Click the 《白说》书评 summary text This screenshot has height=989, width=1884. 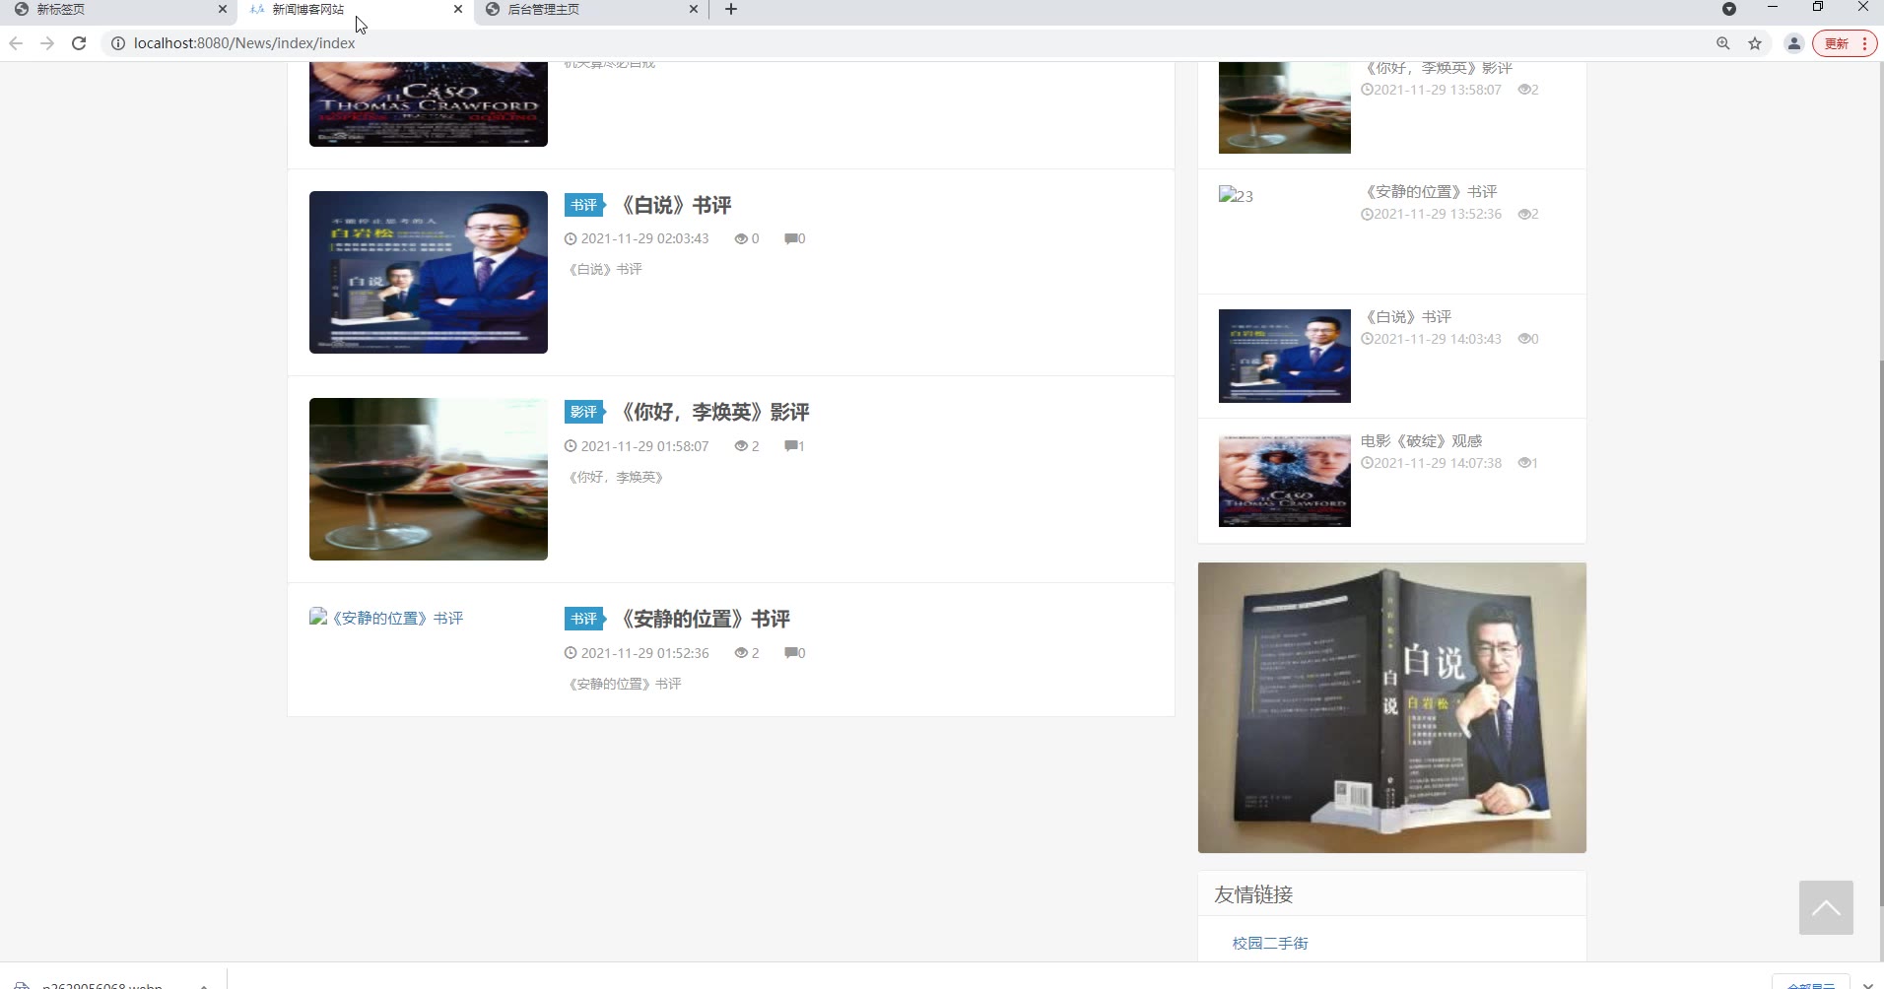point(605,269)
